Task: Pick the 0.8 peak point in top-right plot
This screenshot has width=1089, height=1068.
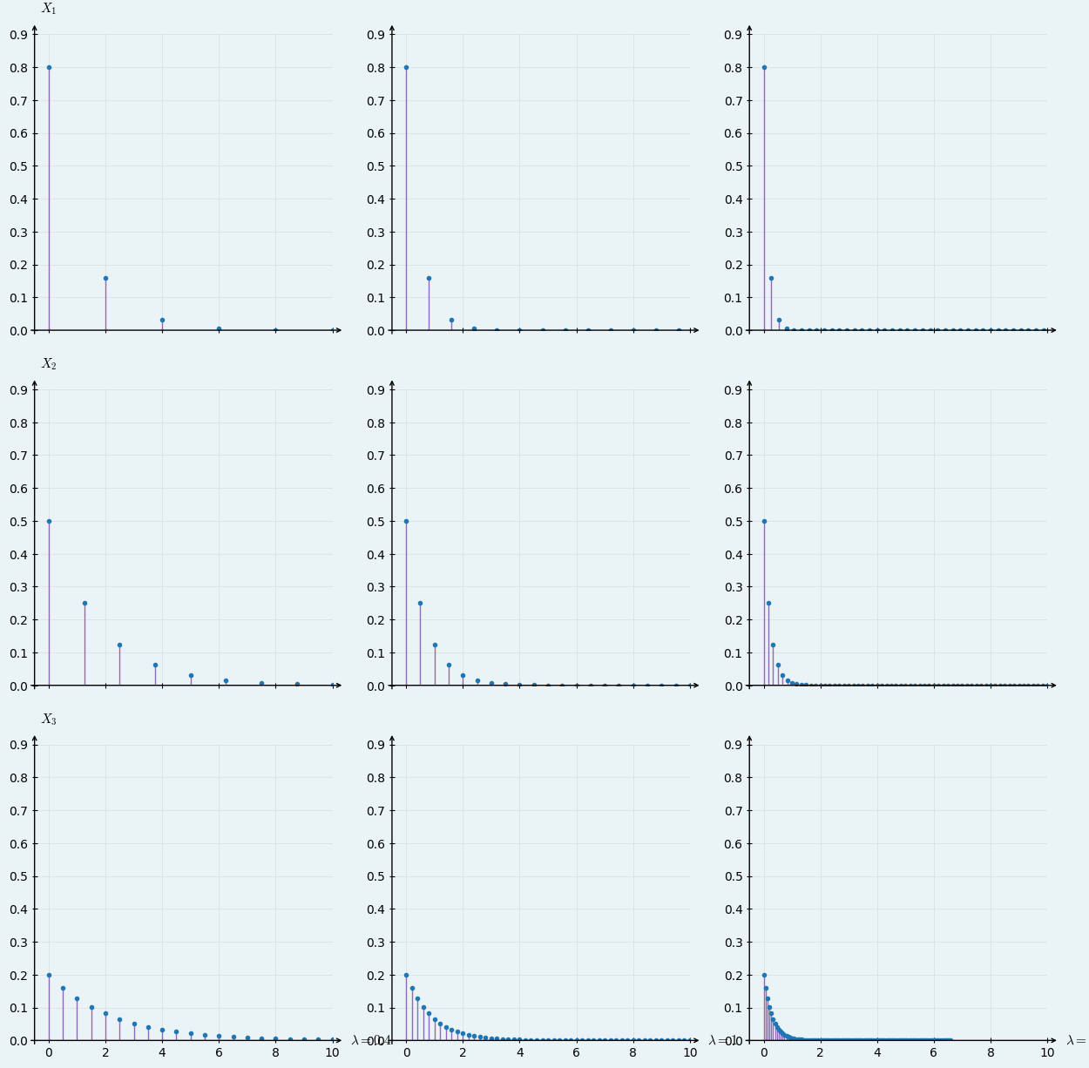Action: coord(764,67)
